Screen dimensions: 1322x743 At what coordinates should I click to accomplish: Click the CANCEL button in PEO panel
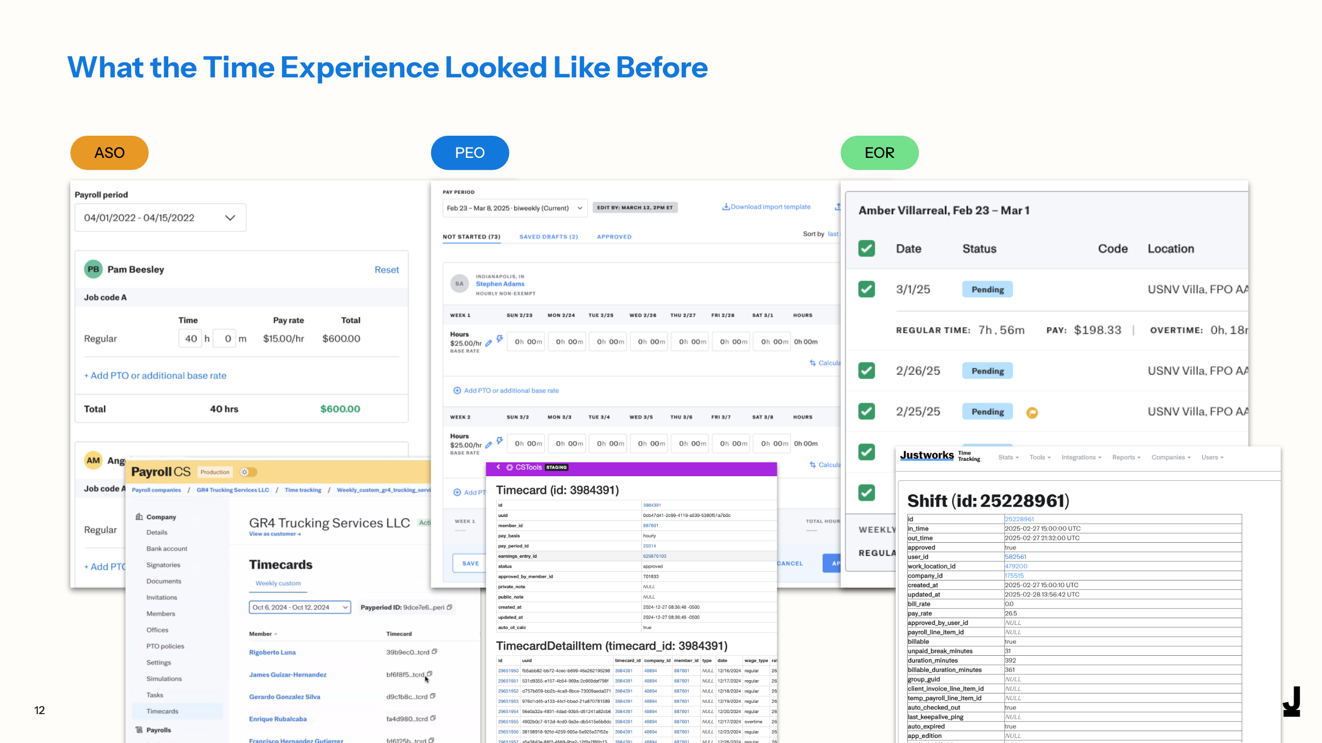(x=790, y=563)
